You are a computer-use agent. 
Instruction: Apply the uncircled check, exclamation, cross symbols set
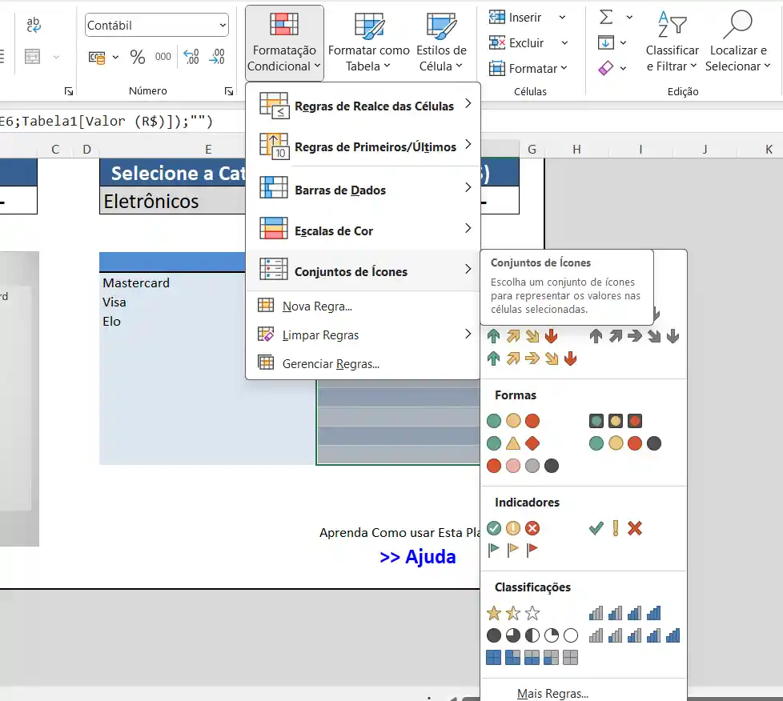(615, 528)
